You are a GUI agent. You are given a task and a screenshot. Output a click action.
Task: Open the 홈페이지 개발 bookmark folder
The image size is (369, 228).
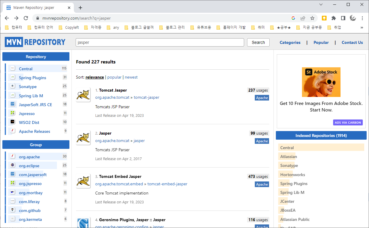(x=231, y=27)
